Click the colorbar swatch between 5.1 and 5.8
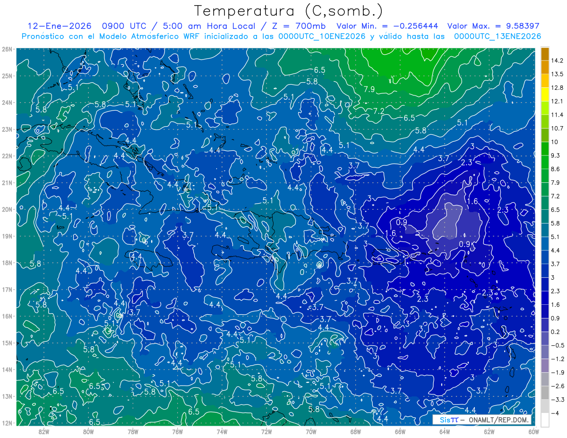Image resolution: width=567 pixels, height=438 pixels. pyautogui.click(x=545, y=230)
